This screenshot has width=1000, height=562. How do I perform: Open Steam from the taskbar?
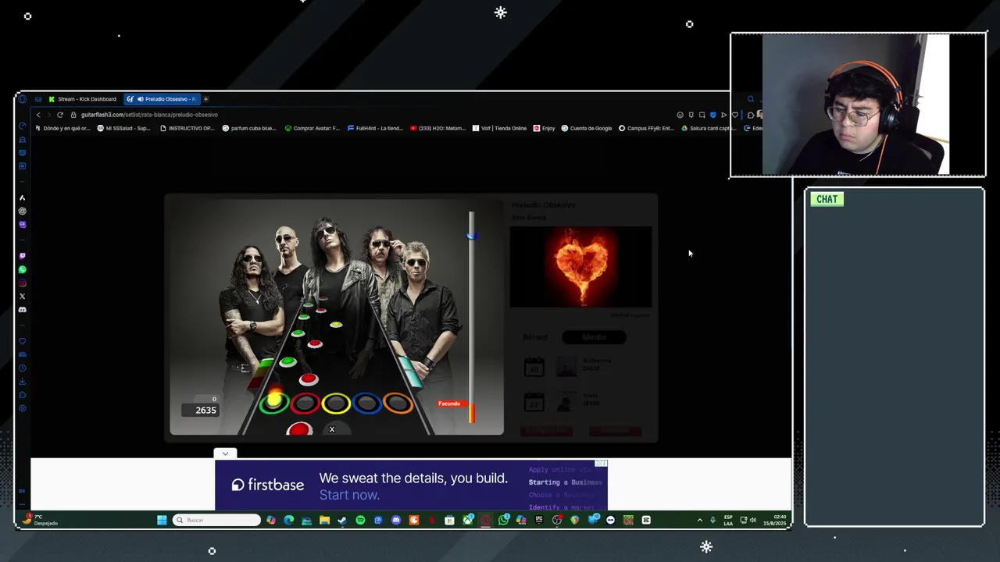[342, 520]
